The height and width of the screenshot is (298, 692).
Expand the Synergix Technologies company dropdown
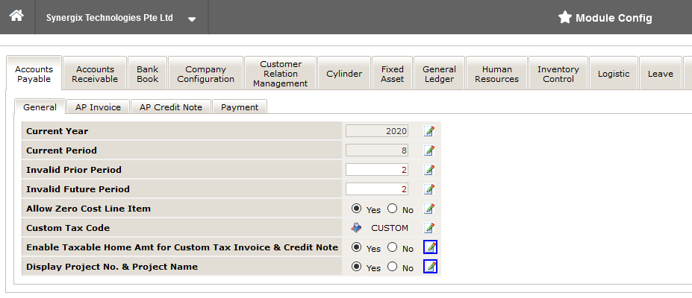(x=192, y=19)
